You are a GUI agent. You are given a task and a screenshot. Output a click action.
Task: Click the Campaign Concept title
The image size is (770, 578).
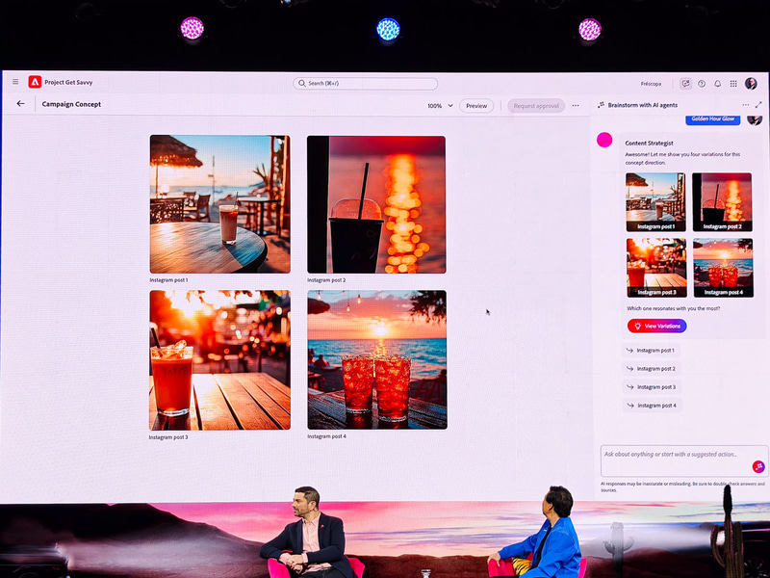pyautogui.click(x=71, y=104)
